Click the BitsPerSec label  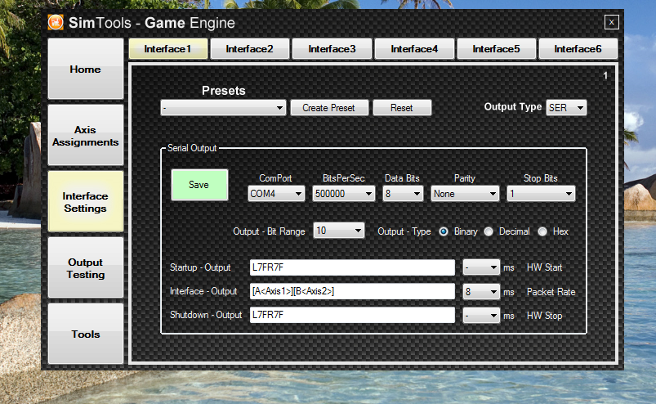pyautogui.click(x=343, y=178)
